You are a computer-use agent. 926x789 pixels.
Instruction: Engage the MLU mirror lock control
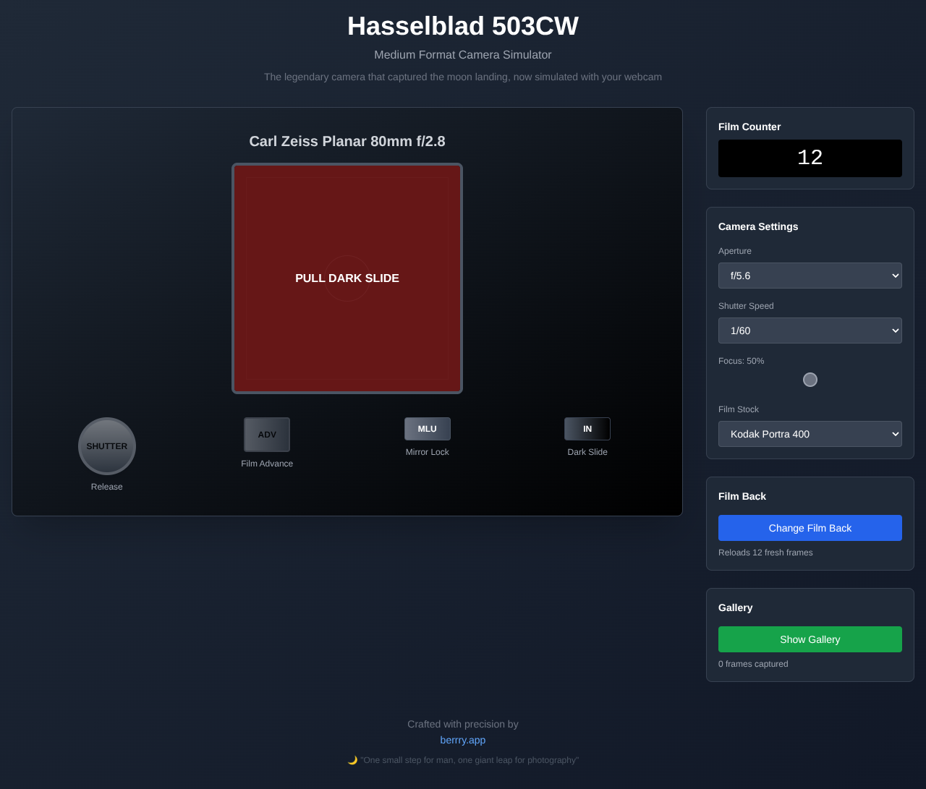427,428
